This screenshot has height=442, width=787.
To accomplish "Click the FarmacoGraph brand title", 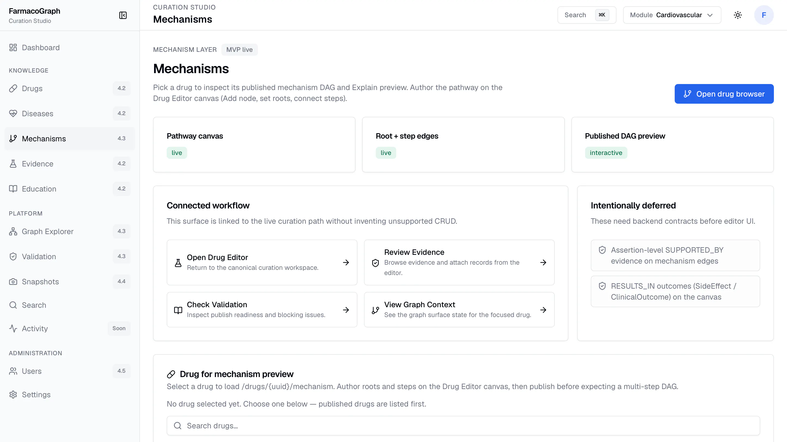I will click(x=34, y=11).
